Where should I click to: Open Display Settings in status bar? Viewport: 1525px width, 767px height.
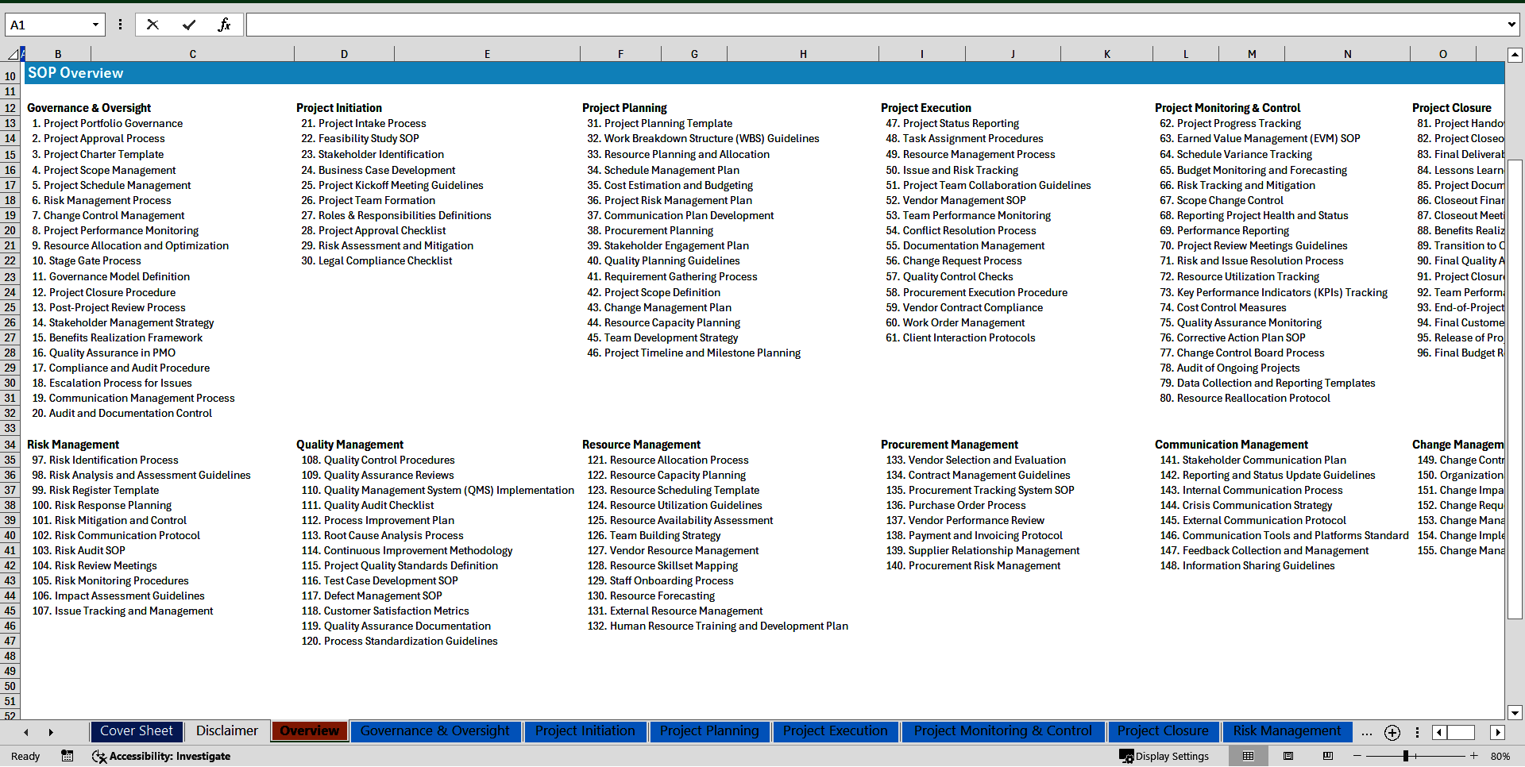[1164, 756]
